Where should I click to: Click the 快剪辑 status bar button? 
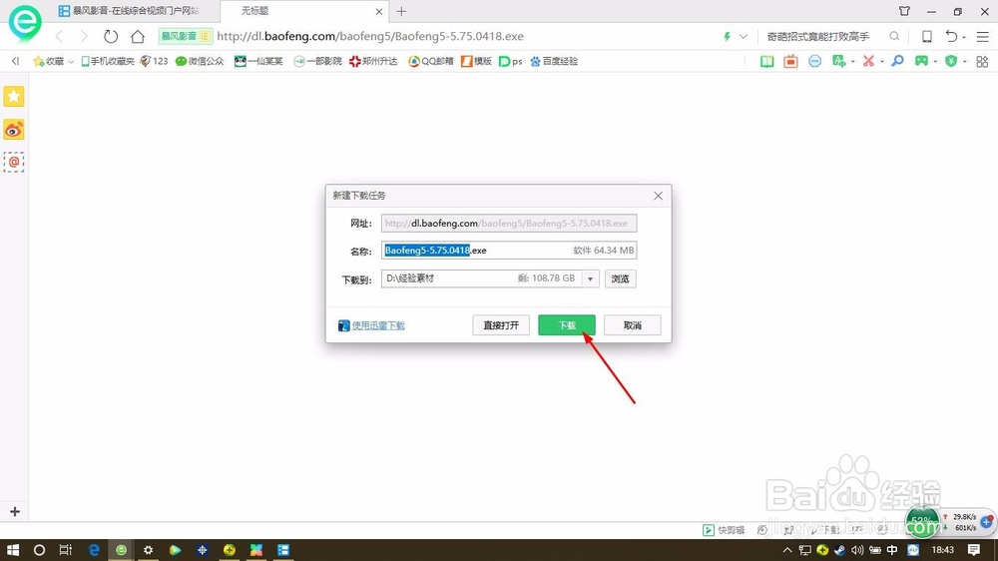[x=724, y=530]
